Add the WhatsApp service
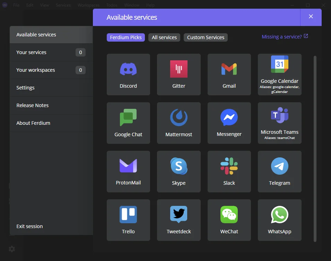 (279, 220)
